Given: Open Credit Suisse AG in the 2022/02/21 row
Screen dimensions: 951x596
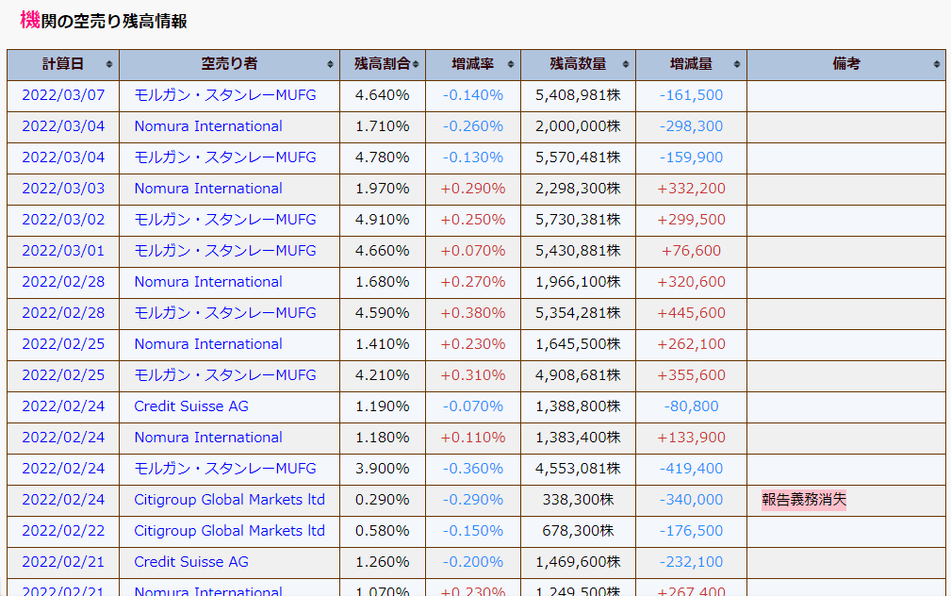Looking at the screenshot, I should pos(191,562).
